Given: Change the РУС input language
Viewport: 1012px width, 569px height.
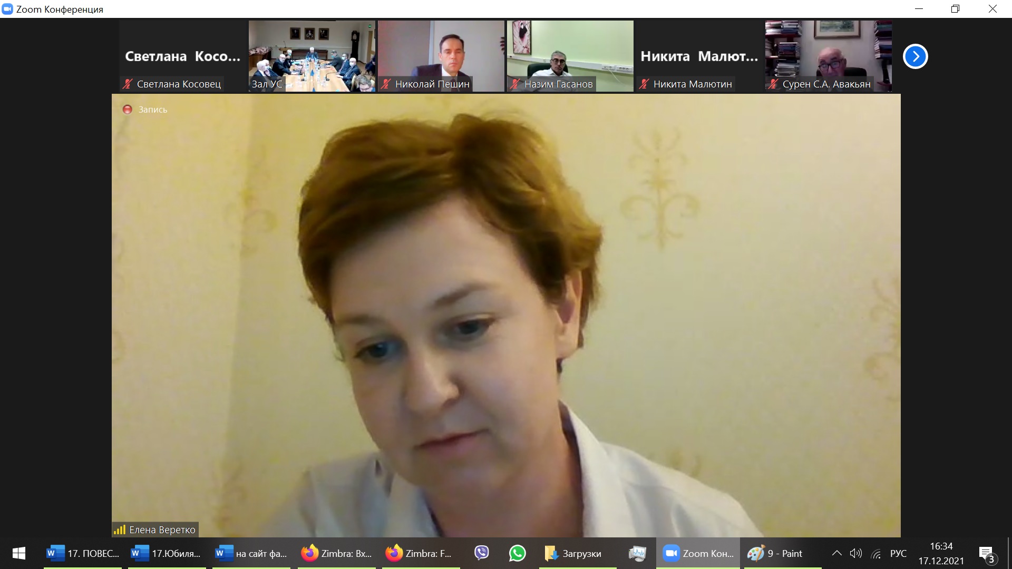Looking at the screenshot, I should [x=898, y=553].
